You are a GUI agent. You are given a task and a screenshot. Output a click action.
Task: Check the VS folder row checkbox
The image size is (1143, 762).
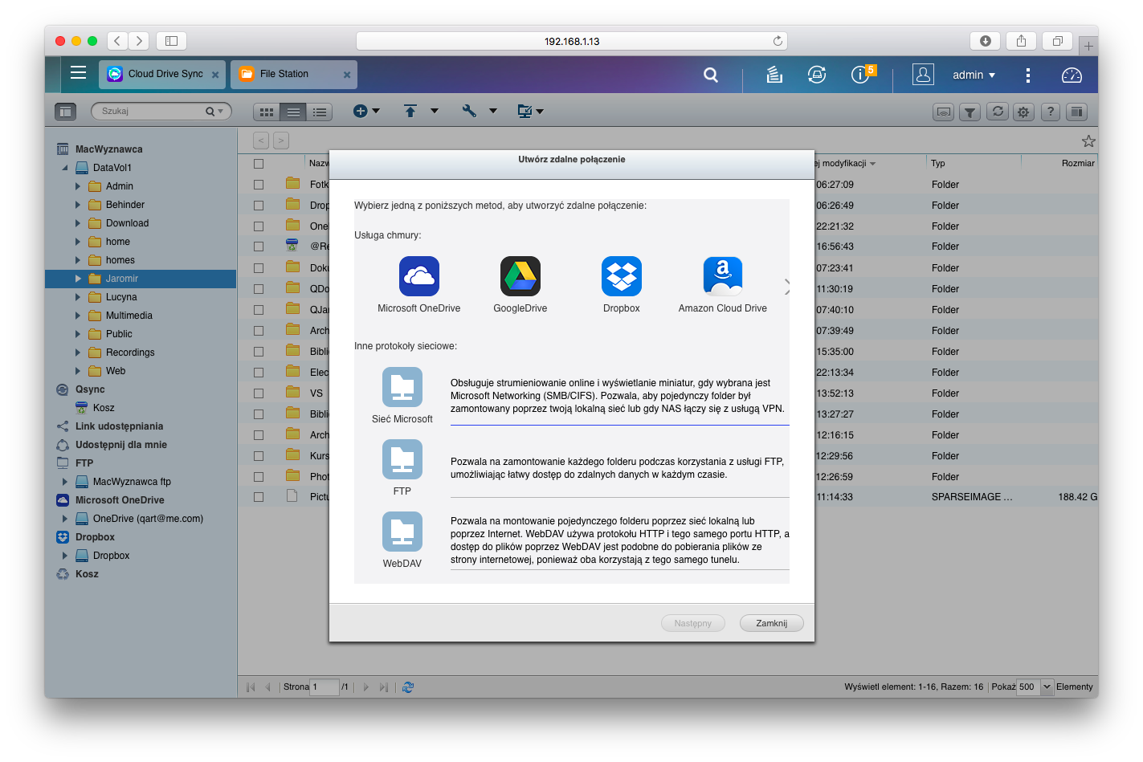[259, 393]
